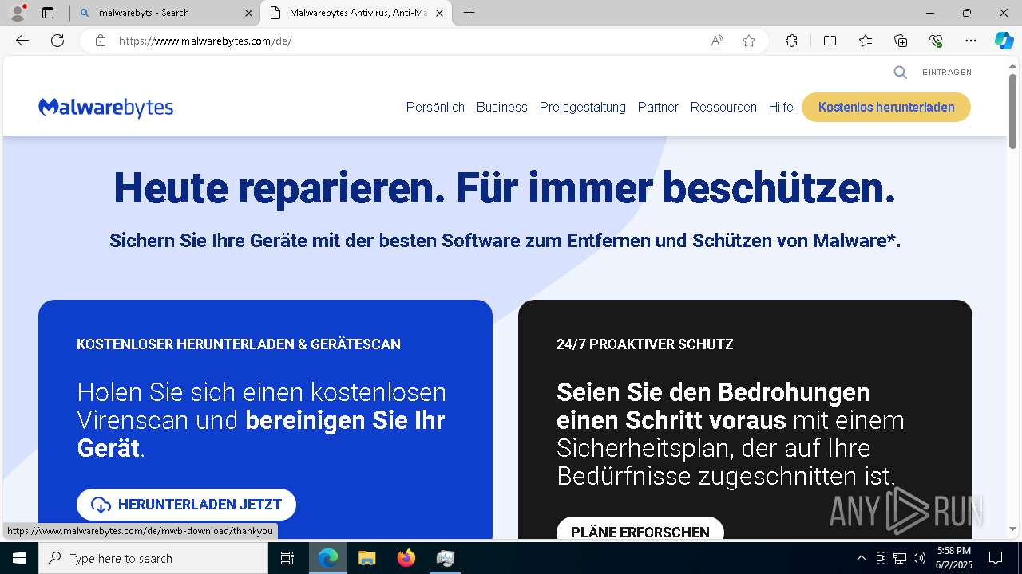The height and width of the screenshot is (574, 1022).
Task: Activate Read aloud icon in address bar
Action: (x=717, y=41)
